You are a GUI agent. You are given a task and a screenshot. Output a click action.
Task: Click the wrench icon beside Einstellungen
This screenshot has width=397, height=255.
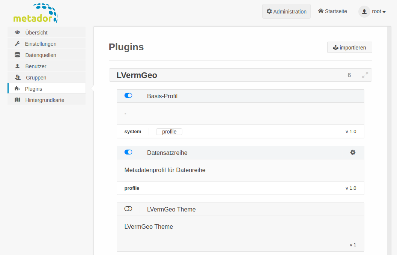tap(18, 43)
